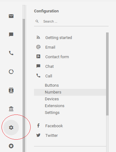116x152 pixels.
Task: Open the Chats speech bubble sidebar icon
Action: click(11, 35)
